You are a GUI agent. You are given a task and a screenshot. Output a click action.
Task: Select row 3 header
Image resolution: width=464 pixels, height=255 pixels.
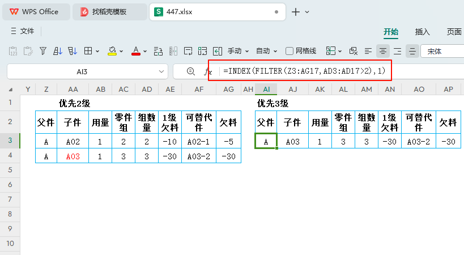pyautogui.click(x=10, y=141)
